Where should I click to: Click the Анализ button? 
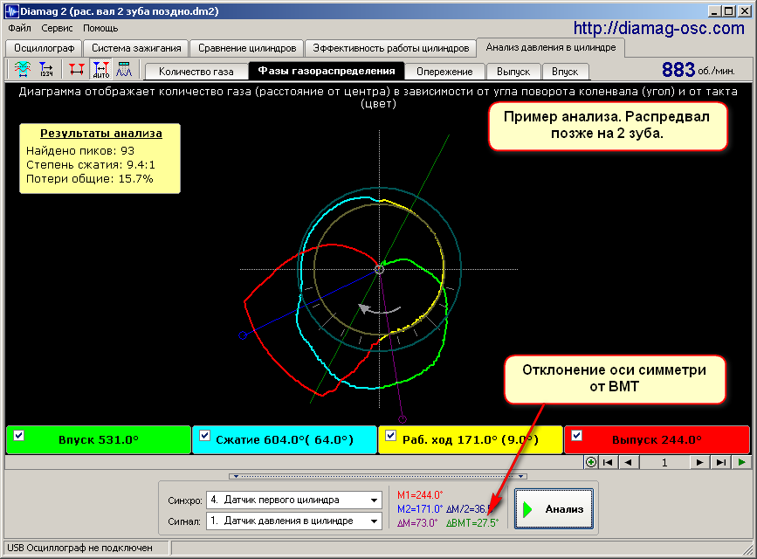[x=554, y=508]
